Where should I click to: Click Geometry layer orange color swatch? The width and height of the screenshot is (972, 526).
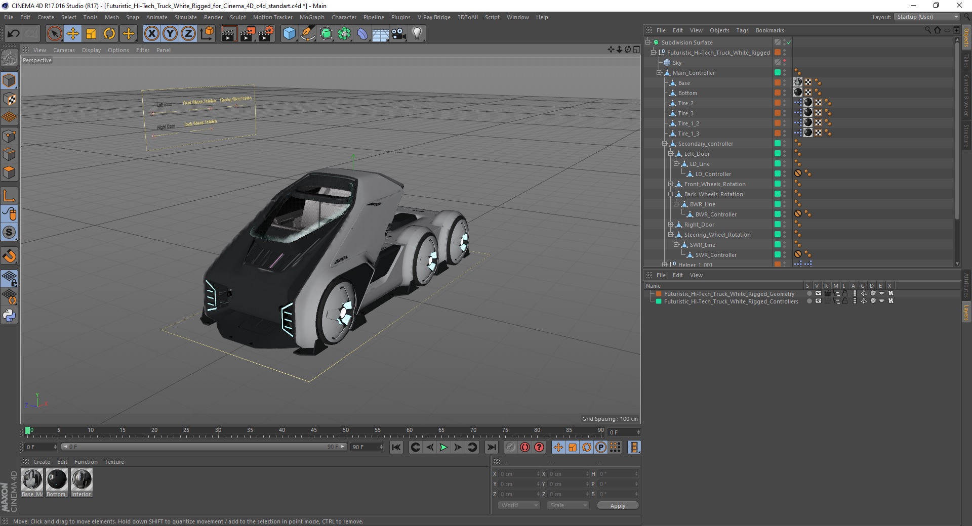(659, 293)
